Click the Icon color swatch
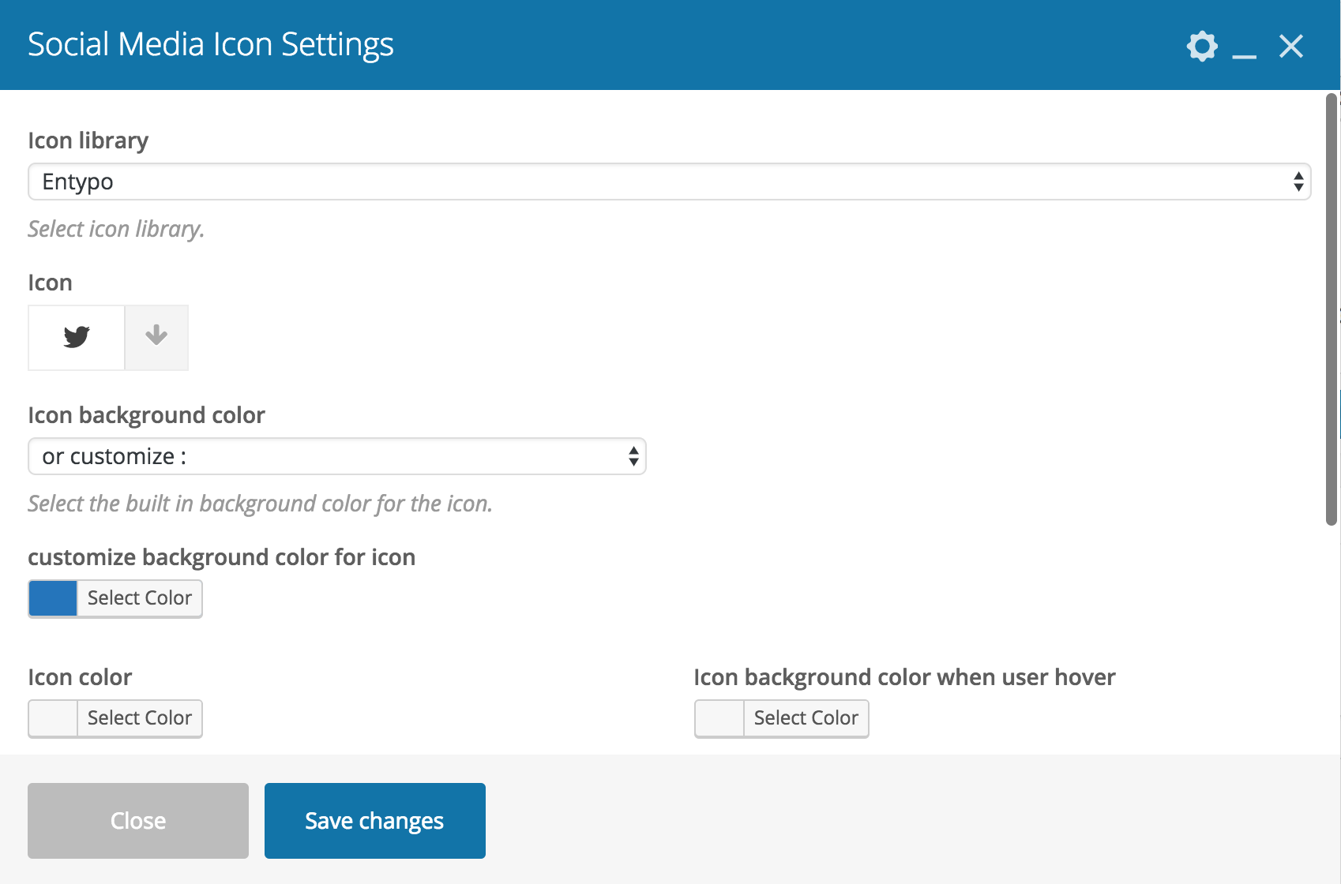 point(53,718)
